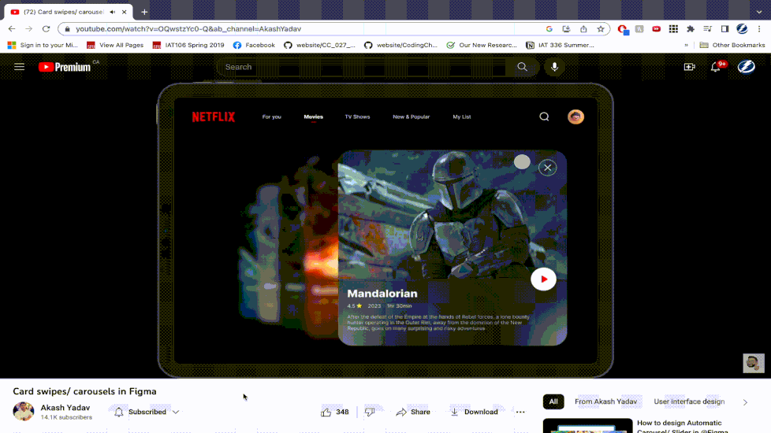Viewport: 771px width, 433px height.
Task: Select the User interface design chip
Action: [x=689, y=402]
